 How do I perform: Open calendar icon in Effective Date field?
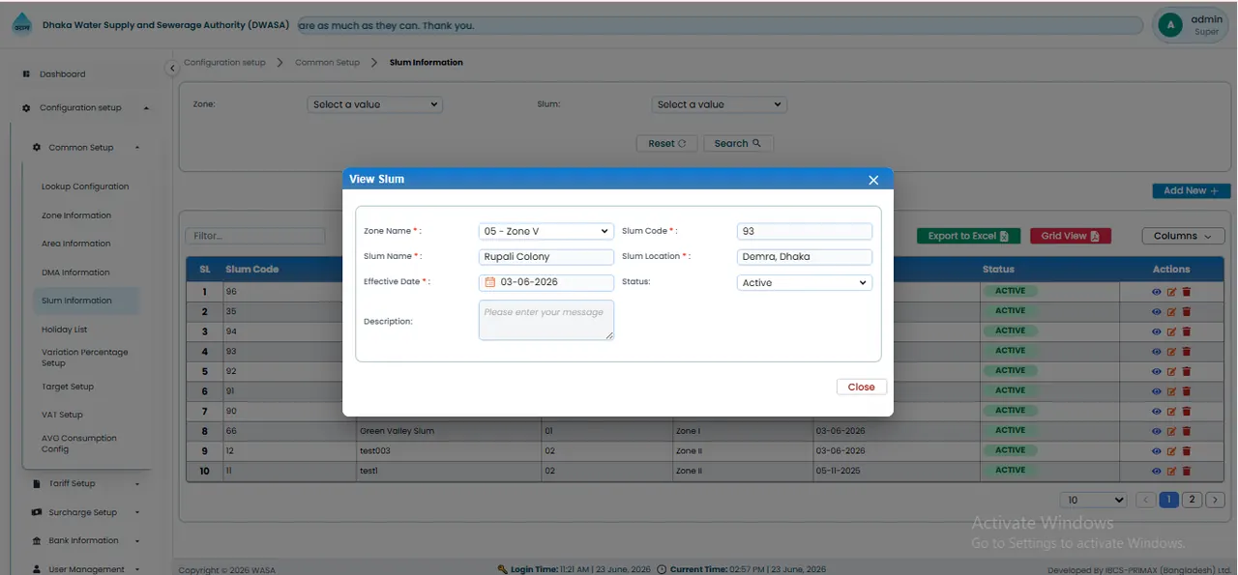[490, 283]
